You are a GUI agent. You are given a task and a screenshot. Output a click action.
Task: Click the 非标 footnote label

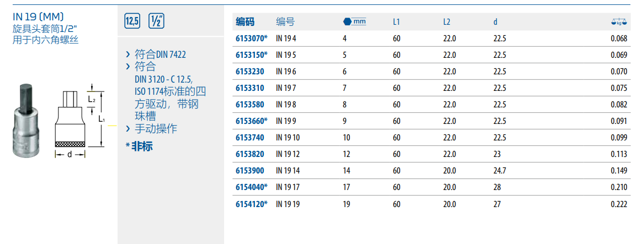pos(141,146)
